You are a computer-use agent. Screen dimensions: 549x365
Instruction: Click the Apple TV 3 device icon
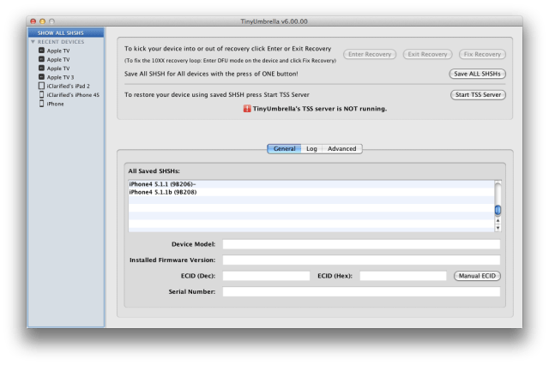[x=41, y=77]
